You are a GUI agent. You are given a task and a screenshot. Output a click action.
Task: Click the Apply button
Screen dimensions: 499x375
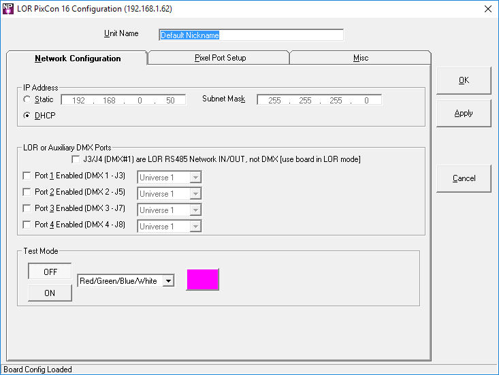click(x=463, y=113)
